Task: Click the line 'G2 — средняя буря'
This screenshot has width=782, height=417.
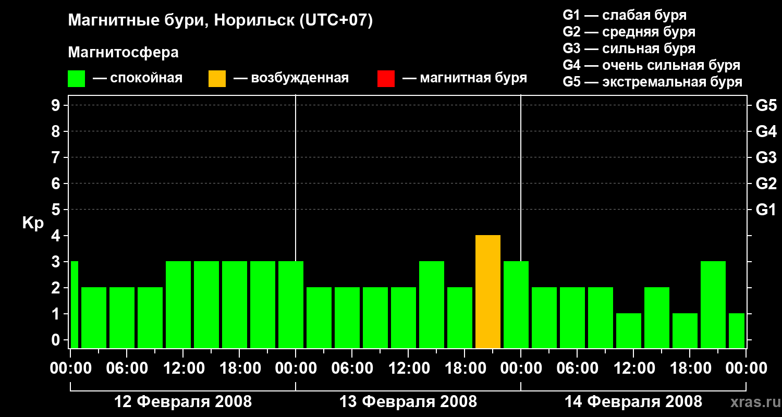Action: 629,32
